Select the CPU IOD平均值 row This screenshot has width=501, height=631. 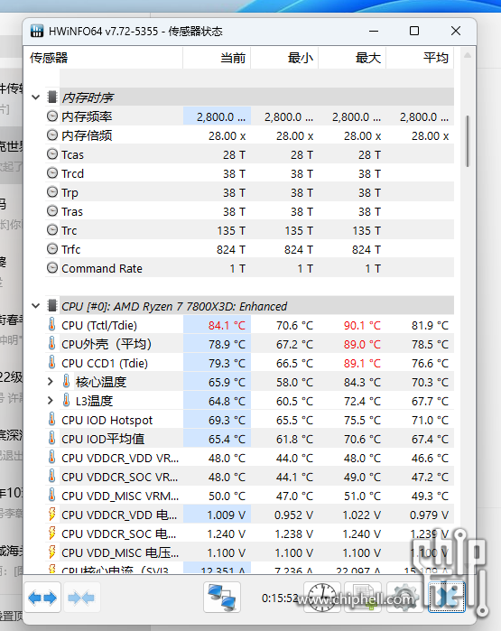pos(249,439)
